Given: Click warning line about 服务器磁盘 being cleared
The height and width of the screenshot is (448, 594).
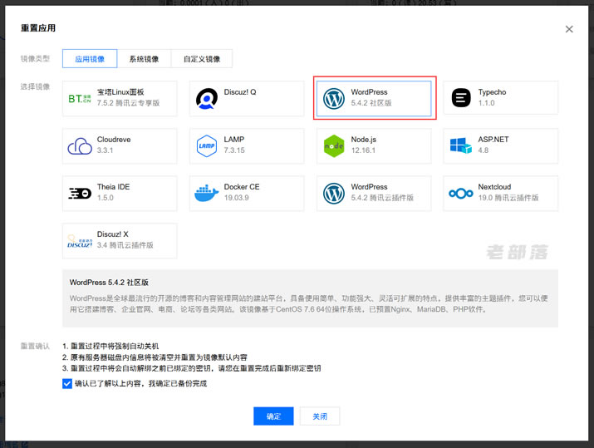Looking at the screenshot, I should (x=155, y=357).
